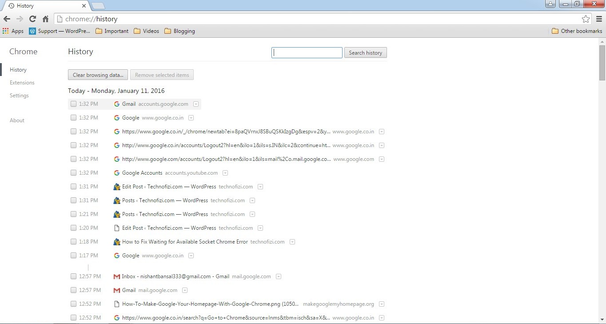Tick the checkbox beside the Inbox Gmail entry
606x324 pixels.
[74, 276]
